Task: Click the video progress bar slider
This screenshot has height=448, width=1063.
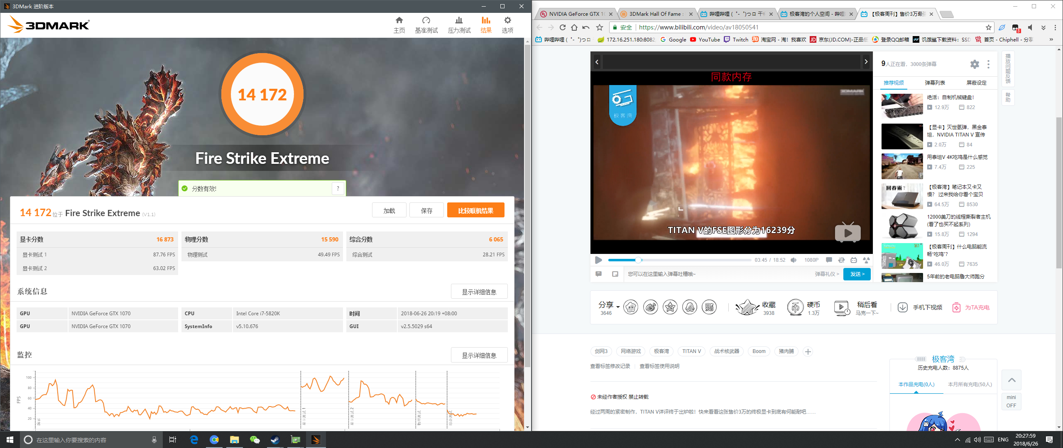Action: (638, 260)
